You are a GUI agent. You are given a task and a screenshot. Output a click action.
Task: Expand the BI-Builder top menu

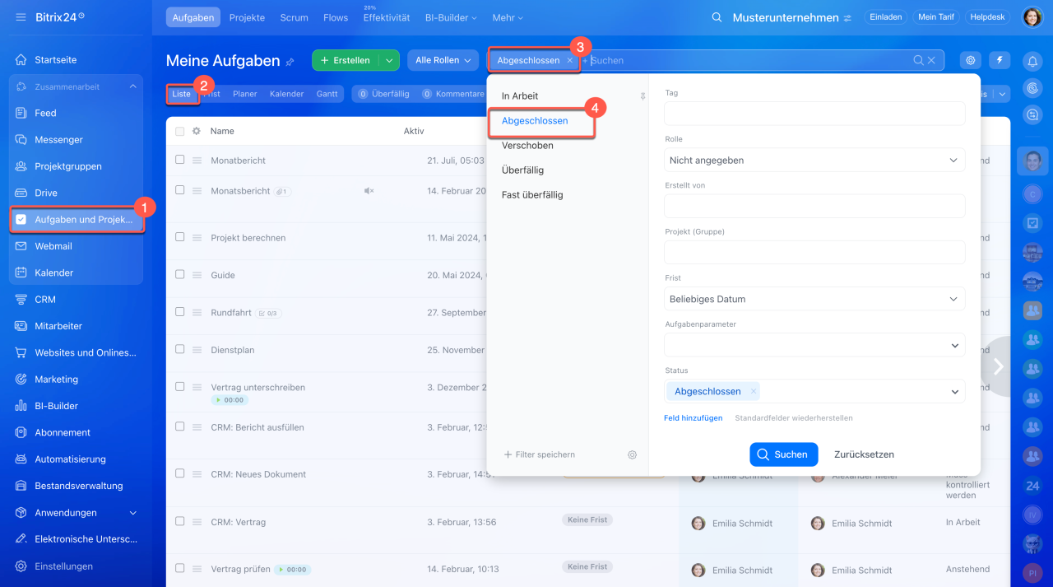pyautogui.click(x=449, y=17)
